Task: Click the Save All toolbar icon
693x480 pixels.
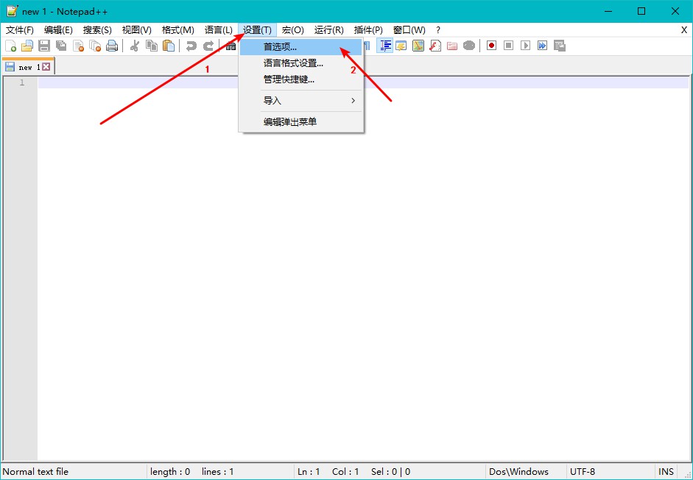Action: (x=61, y=46)
